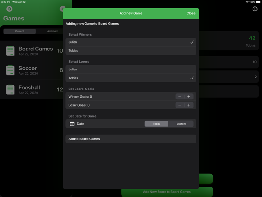
Task: Click Foosball's count value 12
Action: [60, 89]
